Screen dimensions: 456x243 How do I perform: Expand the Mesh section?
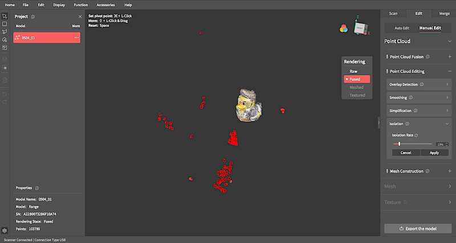coord(450,187)
